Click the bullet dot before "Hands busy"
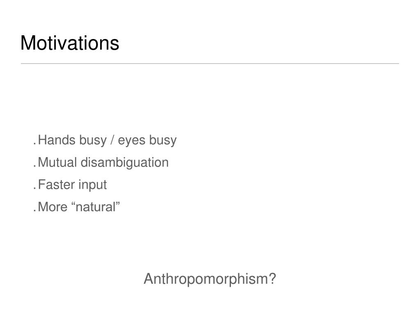420x315 pixels. pyautogui.click(x=34, y=144)
